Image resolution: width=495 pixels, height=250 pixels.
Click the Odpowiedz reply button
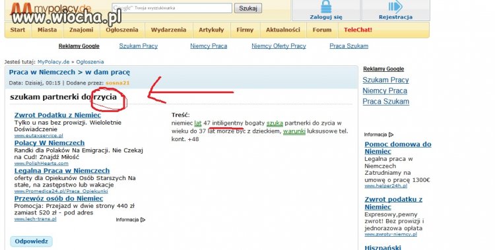(31, 241)
